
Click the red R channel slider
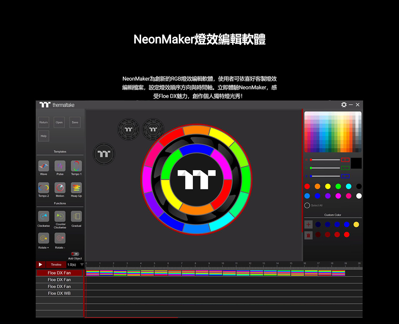point(325,160)
